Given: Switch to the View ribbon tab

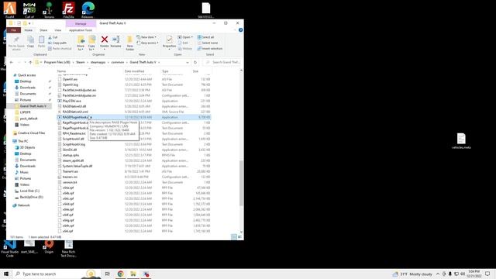Looking at the screenshot, I should 57,30.
